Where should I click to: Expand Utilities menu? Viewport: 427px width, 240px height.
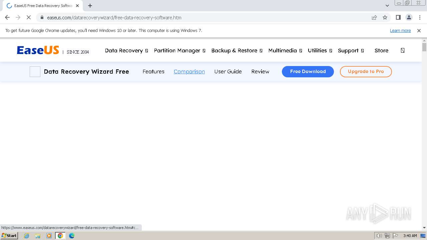click(320, 51)
